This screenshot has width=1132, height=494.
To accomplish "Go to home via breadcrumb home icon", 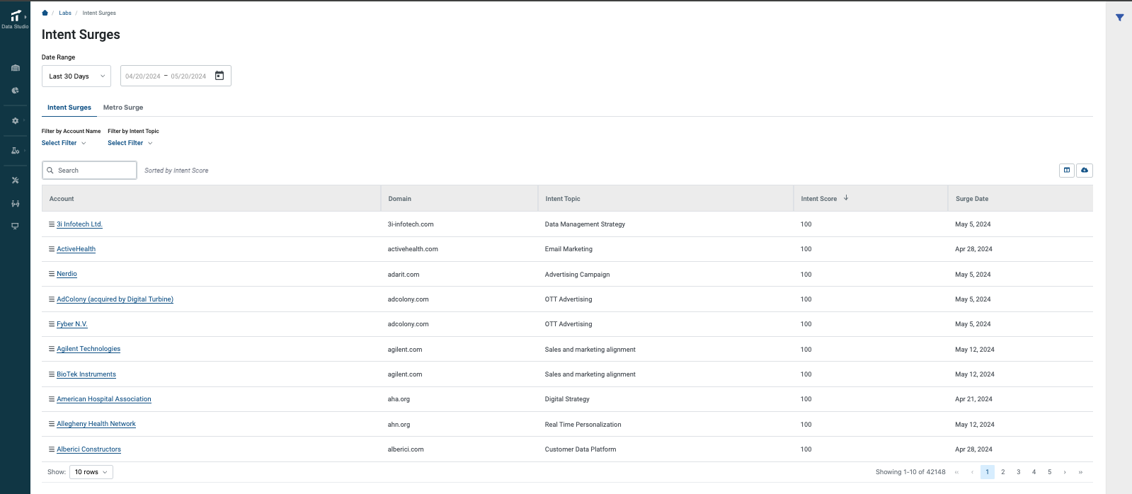I will point(45,13).
